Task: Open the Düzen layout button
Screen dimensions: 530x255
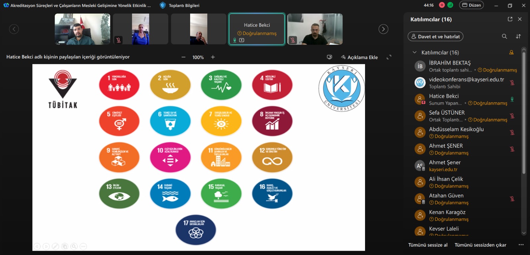Action: (471, 5)
